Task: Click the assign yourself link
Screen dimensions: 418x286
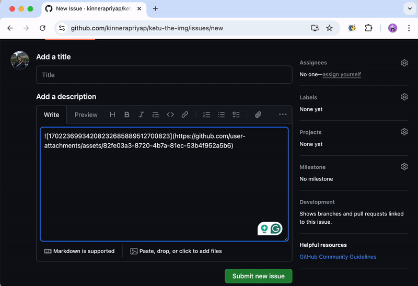Action: [x=342, y=74]
